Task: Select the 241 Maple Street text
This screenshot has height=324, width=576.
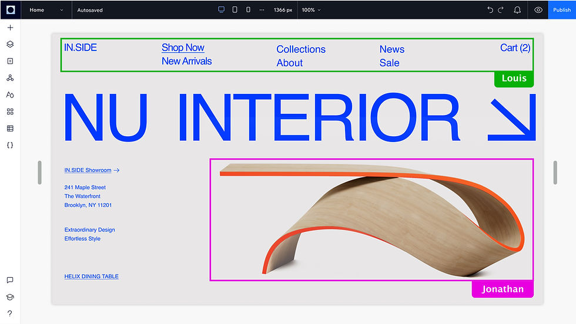Action: (x=85, y=187)
